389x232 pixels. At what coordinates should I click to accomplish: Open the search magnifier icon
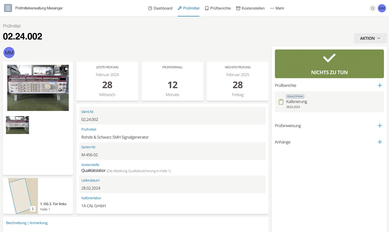(373, 8)
